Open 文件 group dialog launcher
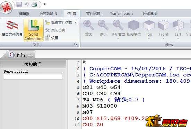191x129 pixels. pos(76,44)
